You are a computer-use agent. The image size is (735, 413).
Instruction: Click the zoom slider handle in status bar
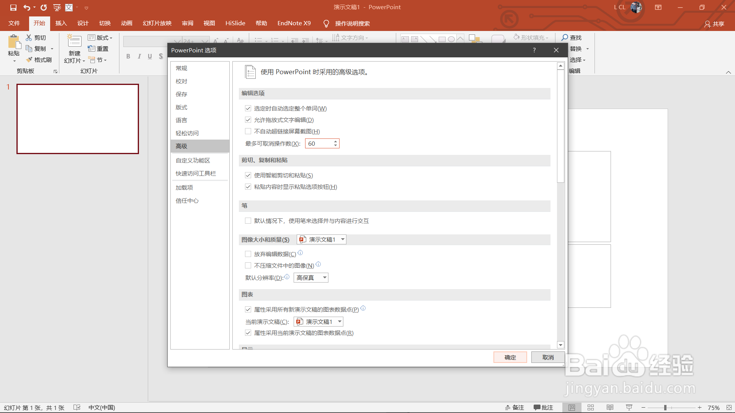pyautogui.click(x=665, y=408)
